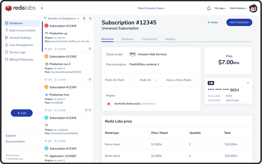Click the AWS icon beside Production-us
Image resolution: width=262 pixels, height=164 pixels.
(47, 33)
